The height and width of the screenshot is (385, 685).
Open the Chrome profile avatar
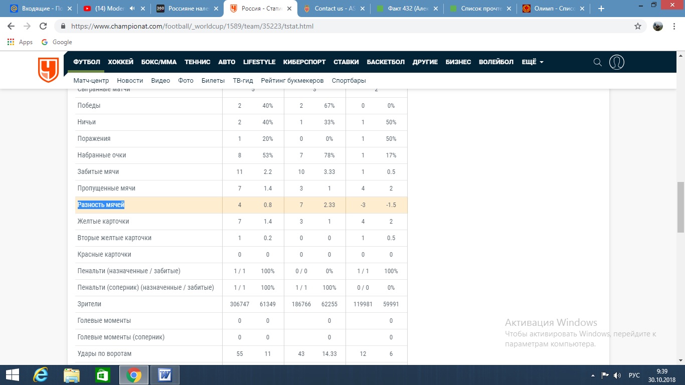658,26
